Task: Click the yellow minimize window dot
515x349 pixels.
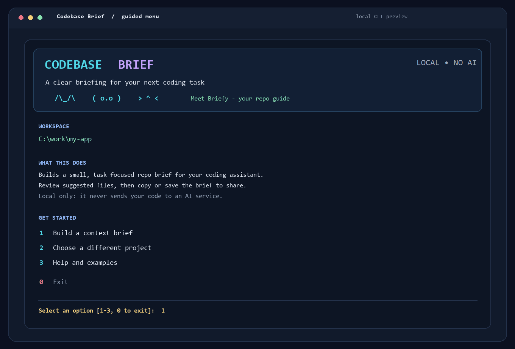Action: pyautogui.click(x=31, y=17)
